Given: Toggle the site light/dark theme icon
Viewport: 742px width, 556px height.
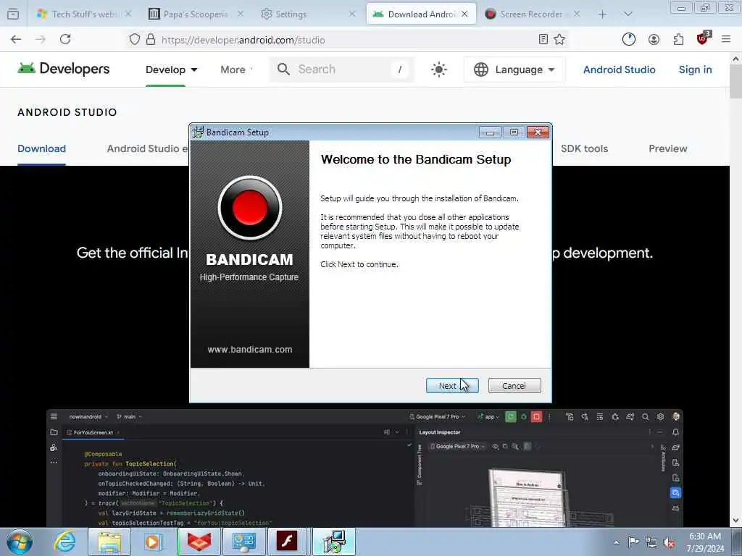Looking at the screenshot, I should pyautogui.click(x=438, y=69).
